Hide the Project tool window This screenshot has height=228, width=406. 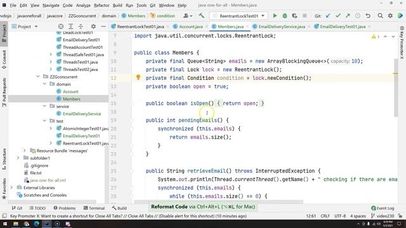click(103, 27)
